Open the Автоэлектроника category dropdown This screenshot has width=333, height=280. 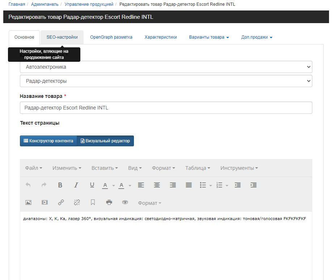pyautogui.click(x=166, y=67)
